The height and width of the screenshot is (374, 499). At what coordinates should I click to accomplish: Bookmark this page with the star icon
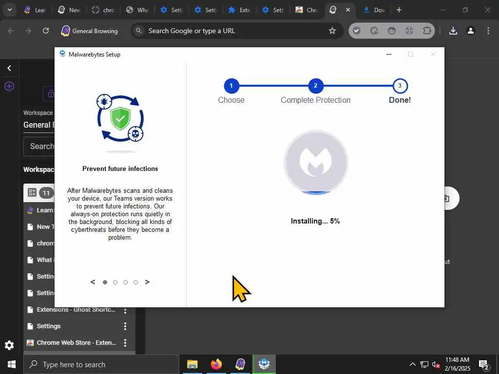(x=332, y=31)
